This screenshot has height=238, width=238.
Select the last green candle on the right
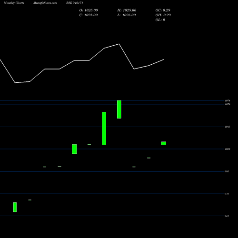pyautogui.click(x=164, y=143)
